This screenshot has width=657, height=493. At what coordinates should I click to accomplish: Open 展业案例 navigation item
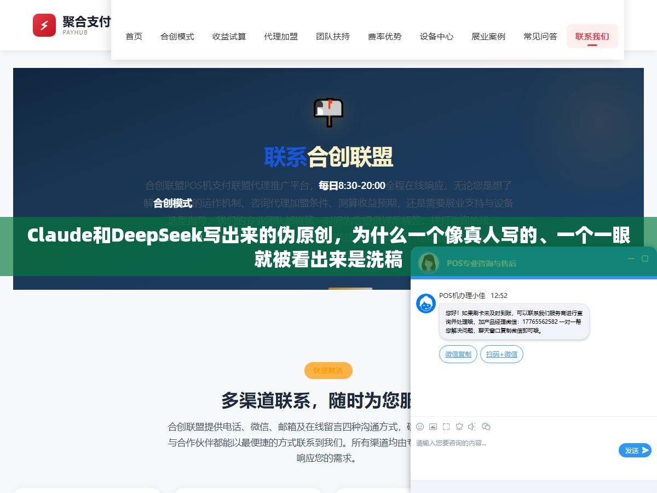[488, 37]
